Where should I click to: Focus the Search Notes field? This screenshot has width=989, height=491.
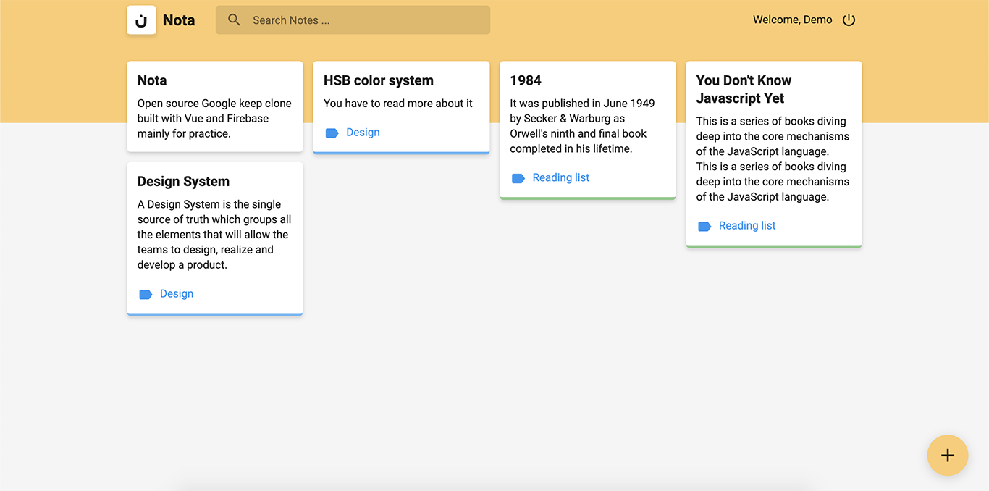[353, 20]
